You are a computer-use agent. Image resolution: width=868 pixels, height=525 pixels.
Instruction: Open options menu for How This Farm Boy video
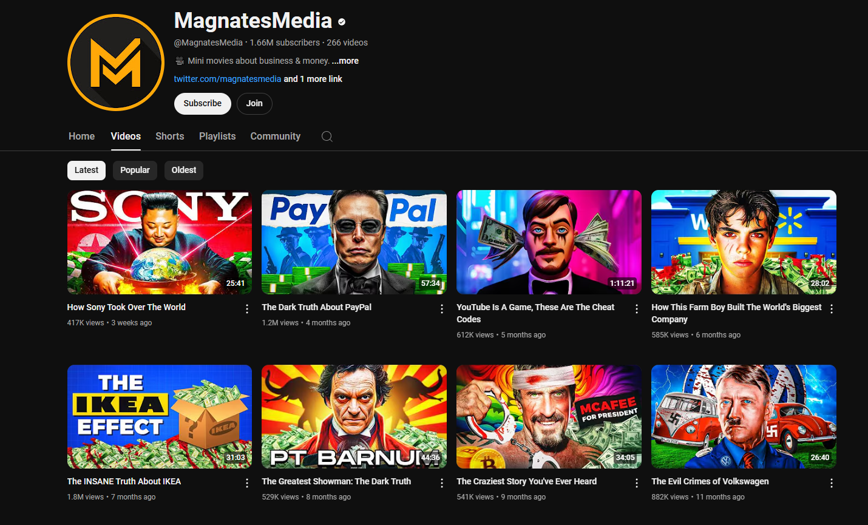click(832, 309)
